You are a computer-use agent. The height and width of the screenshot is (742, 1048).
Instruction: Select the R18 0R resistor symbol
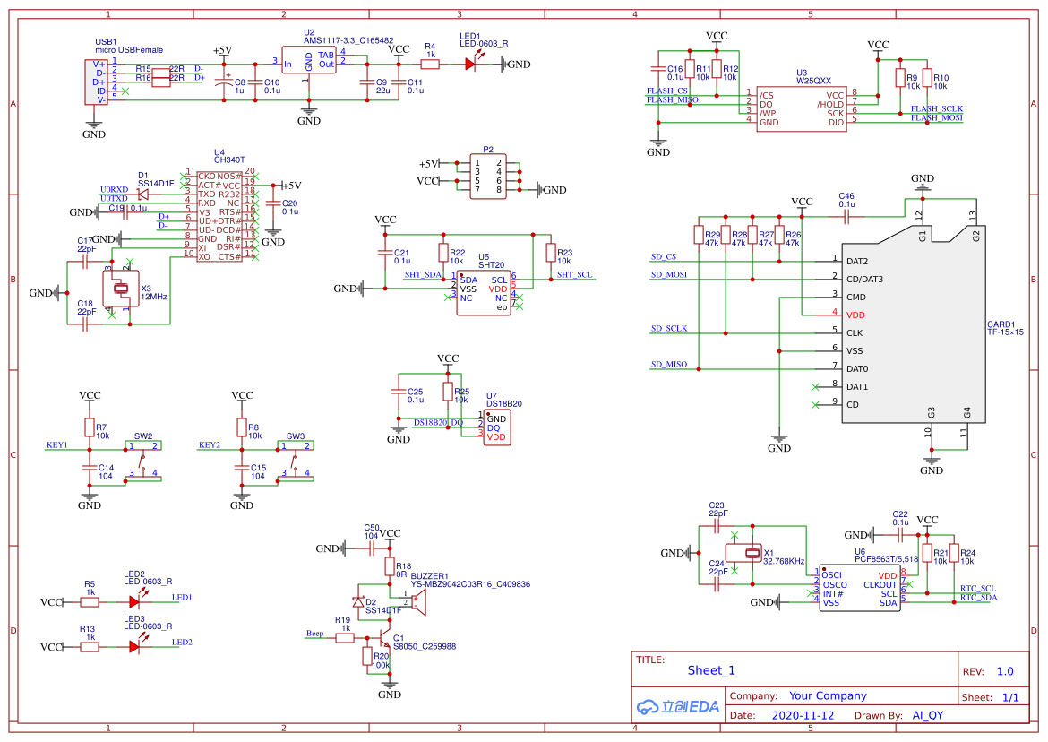[391, 567]
